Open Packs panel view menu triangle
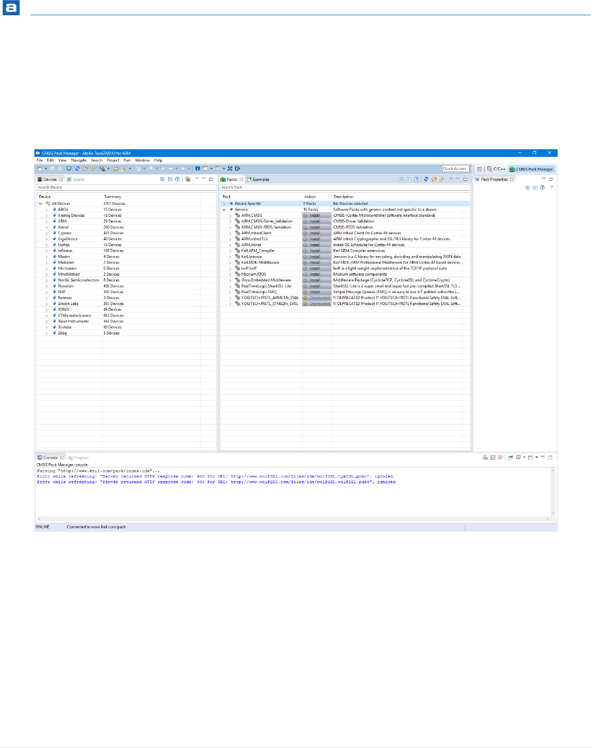 pyautogui.click(x=451, y=179)
